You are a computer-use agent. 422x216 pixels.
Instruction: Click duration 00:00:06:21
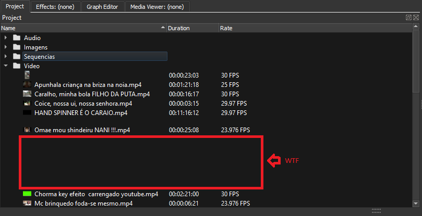point(184,204)
